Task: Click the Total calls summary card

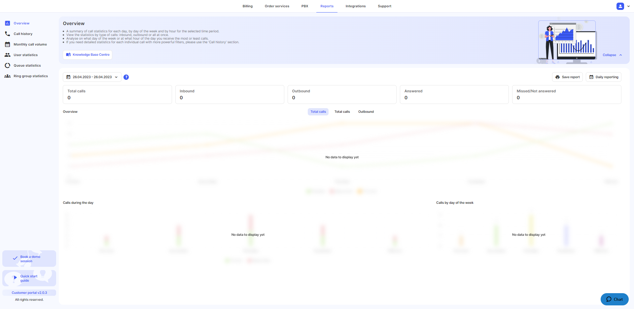Action: 117,95
